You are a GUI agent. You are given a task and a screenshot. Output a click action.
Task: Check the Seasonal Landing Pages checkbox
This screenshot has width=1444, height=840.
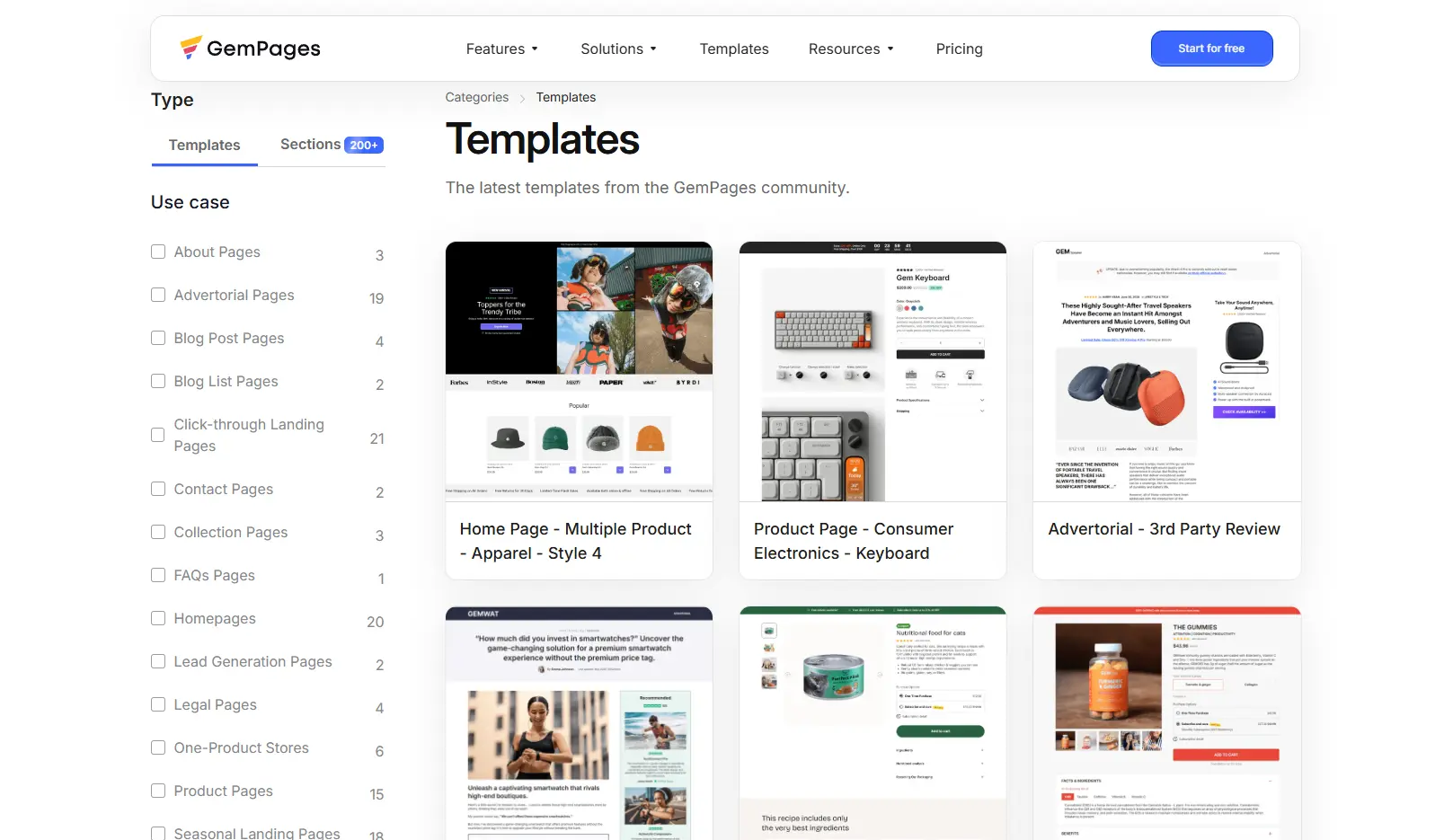point(158,834)
